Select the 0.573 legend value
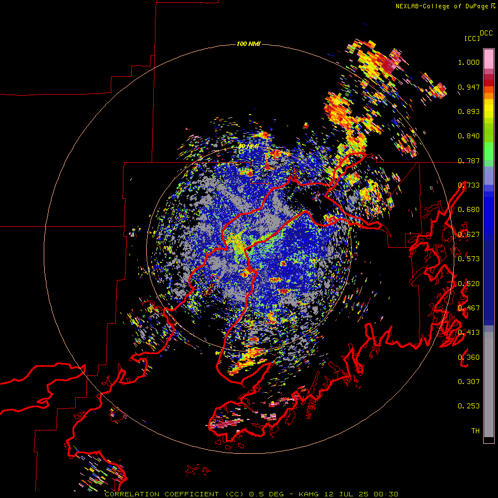Viewport: 498px width, 498px height. pos(469,259)
